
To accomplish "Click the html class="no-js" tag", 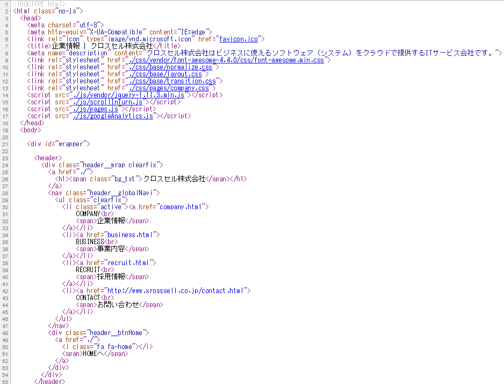I will click(x=48, y=11).
